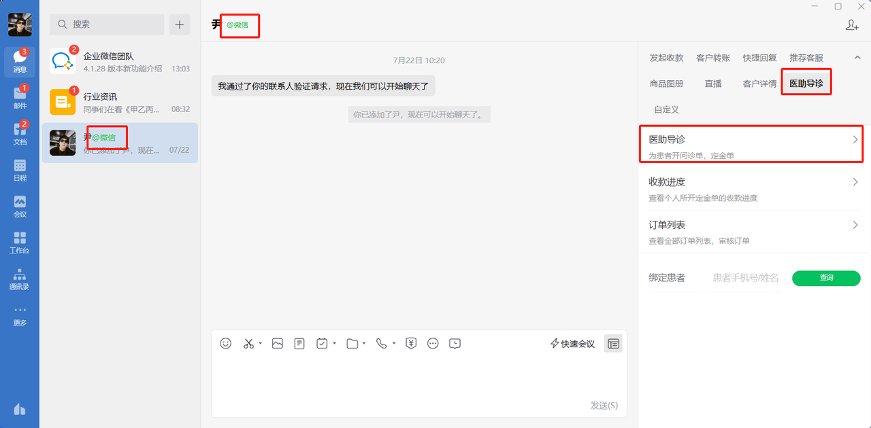Expand dropdown arrow next to scissors
The image size is (871, 428).
click(x=261, y=344)
